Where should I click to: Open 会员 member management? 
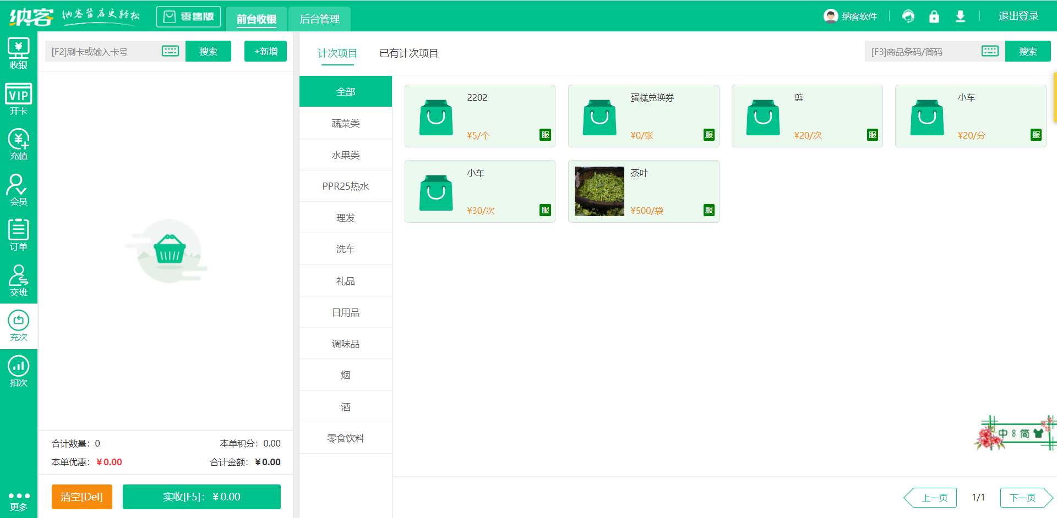tap(18, 190)
